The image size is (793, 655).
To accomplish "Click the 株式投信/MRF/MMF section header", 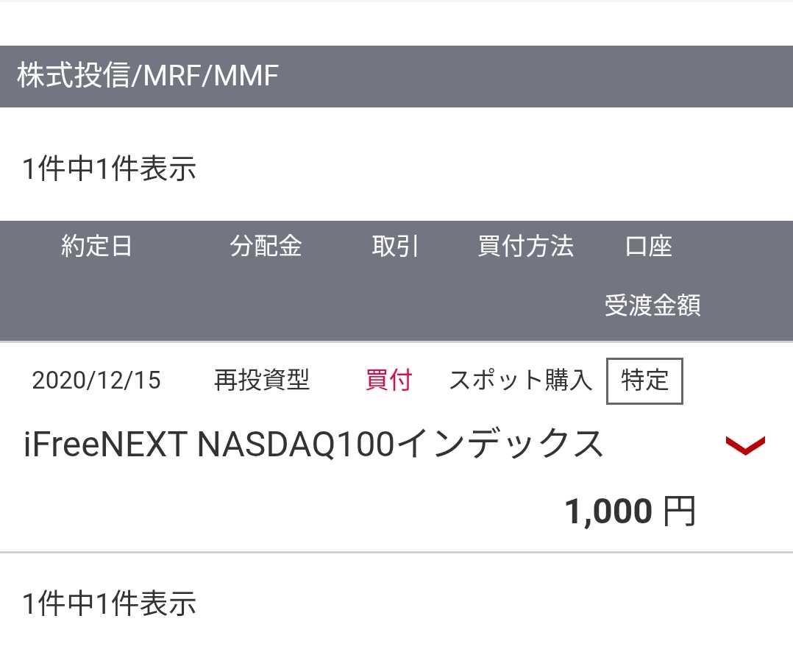I will (x=147, y=77).
